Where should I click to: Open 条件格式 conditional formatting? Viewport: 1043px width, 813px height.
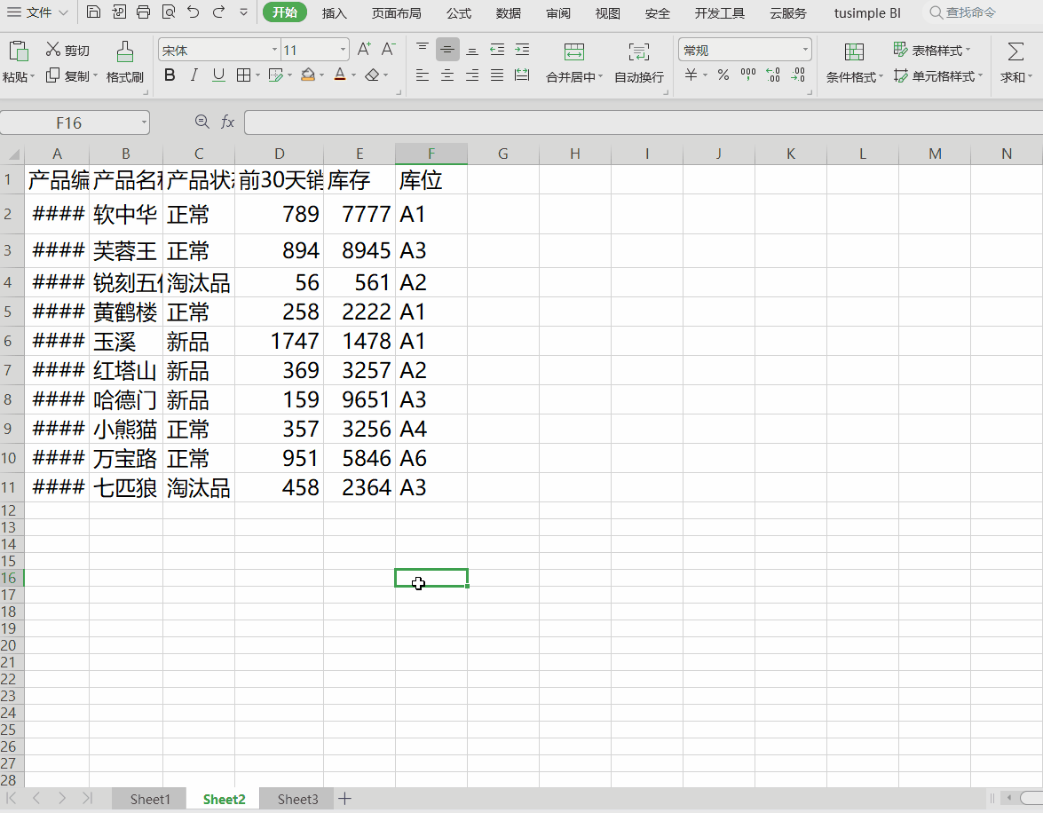pos(854,63)
